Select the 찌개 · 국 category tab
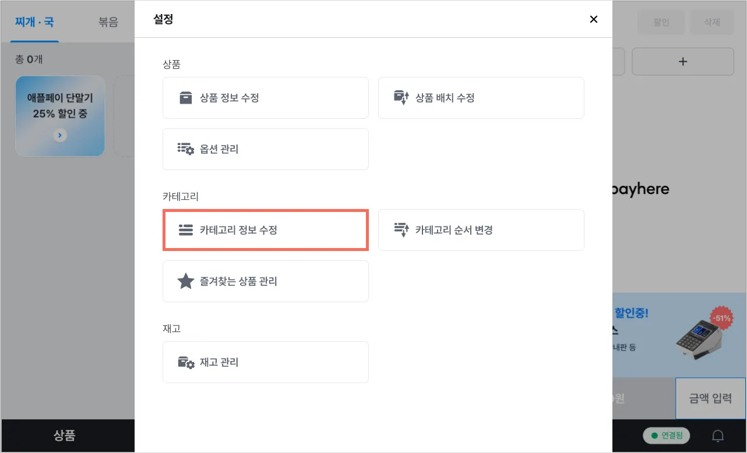747x453 pixels. point(34,22)
